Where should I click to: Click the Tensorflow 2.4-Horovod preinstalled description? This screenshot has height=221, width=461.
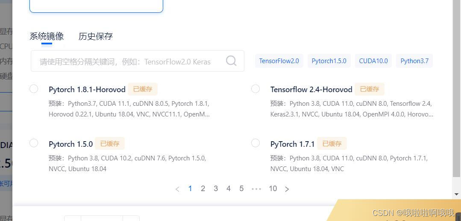click(352, 109)
